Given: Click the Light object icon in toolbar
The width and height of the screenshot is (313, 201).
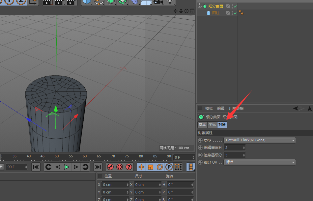Looking at the screenshot, I should (x=170, y=3).
